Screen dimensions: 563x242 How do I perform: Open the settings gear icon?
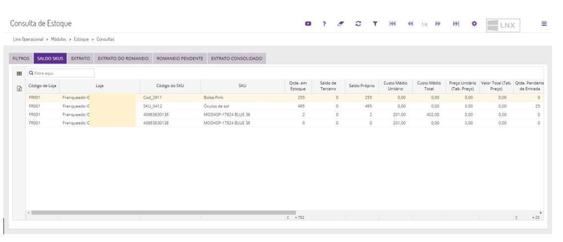474,24
